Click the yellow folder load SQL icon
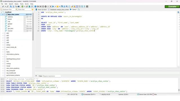Screen dimensions: 180x101 (x=57, y=6)
